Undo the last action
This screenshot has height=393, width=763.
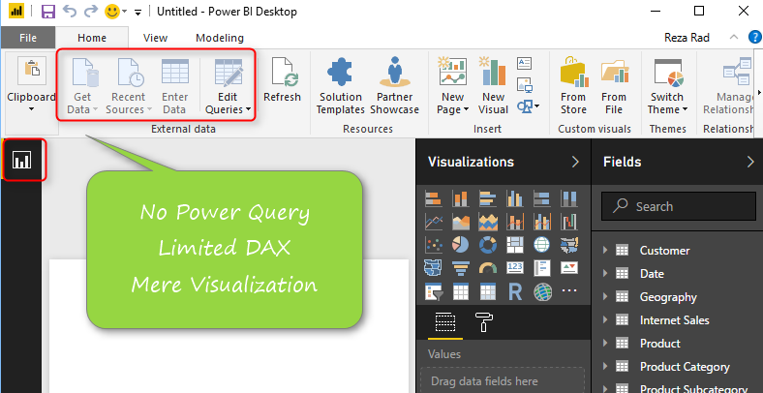[x=70, y=12]
